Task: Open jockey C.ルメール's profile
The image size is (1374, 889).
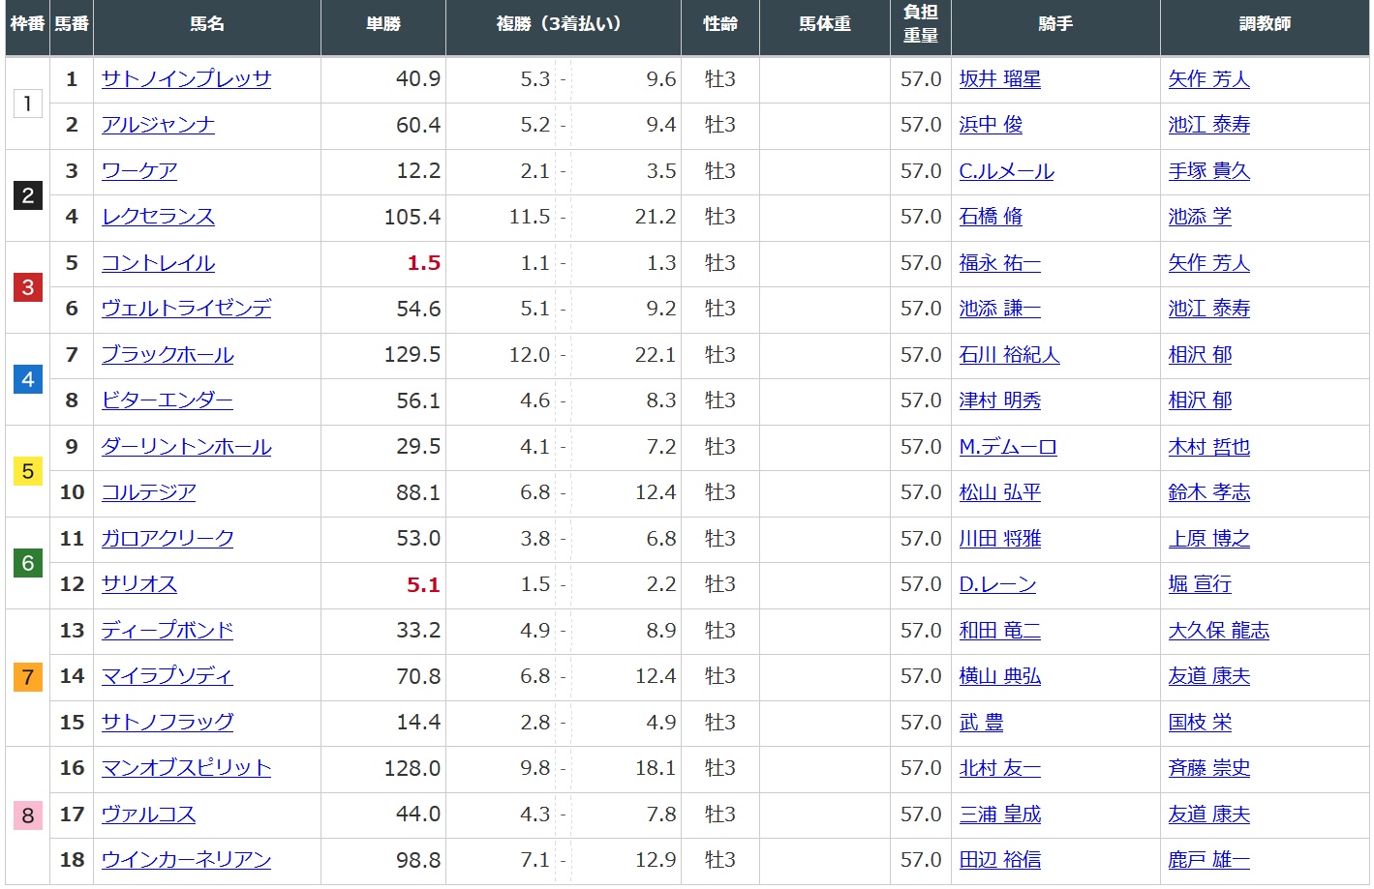Action: 1006,171
